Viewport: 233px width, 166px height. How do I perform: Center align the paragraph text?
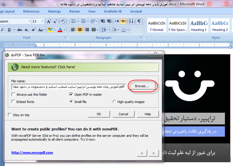pyautogui.click(x=80, y=30)
